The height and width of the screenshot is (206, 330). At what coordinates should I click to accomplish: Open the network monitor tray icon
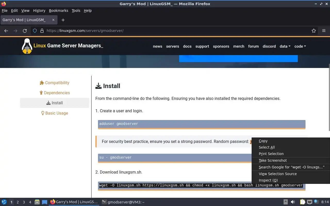pyautogui.click(x=310, y=202)
